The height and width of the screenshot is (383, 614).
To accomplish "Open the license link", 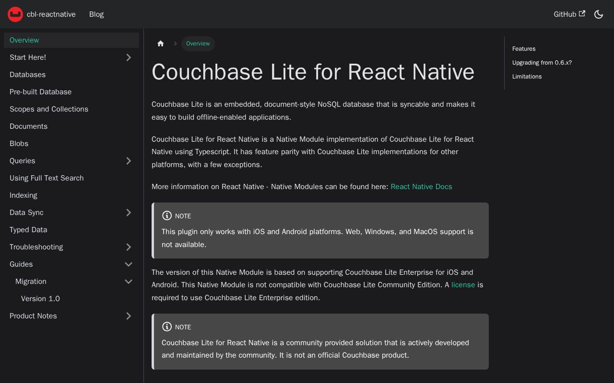I will pos(463,285).
